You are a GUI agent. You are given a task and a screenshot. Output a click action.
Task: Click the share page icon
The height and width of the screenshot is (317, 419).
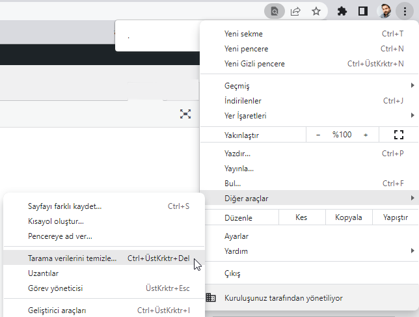coord(295,11)
